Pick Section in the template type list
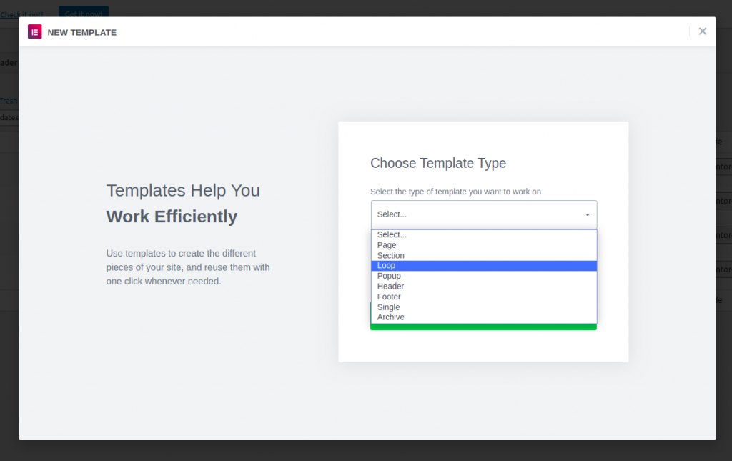Viewport: 732px width, 461px height. click(x=391, y=256)
